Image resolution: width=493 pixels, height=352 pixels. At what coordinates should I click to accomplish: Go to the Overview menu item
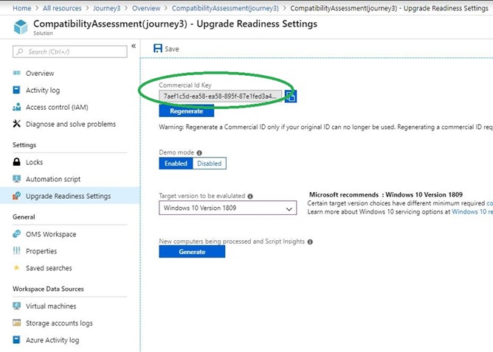39,74
